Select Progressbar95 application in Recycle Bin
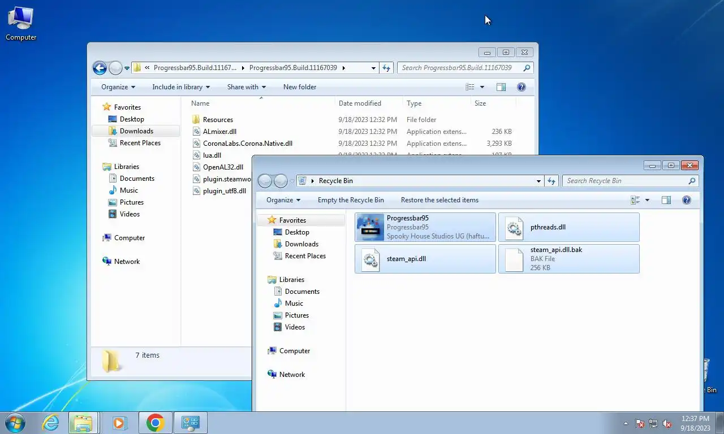This screenshot has width=724, height=434. coord(425,227)
